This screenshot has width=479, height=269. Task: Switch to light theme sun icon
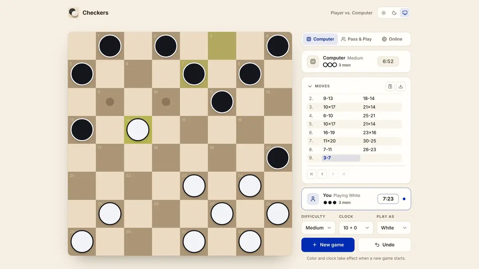[x=384, y=13]
